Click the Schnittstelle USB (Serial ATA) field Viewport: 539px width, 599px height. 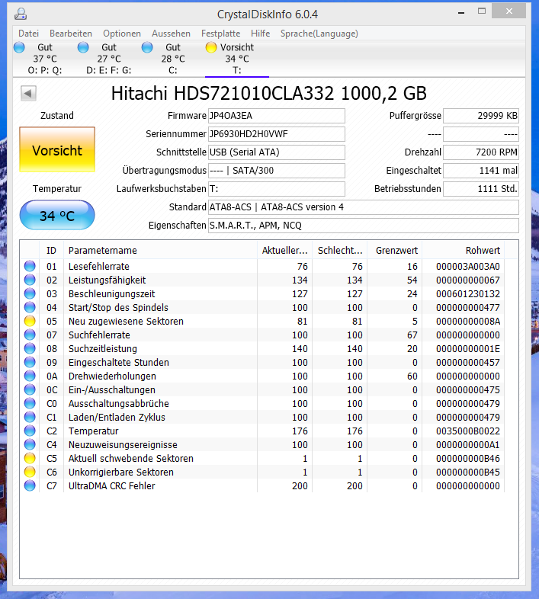pos(277,152)
